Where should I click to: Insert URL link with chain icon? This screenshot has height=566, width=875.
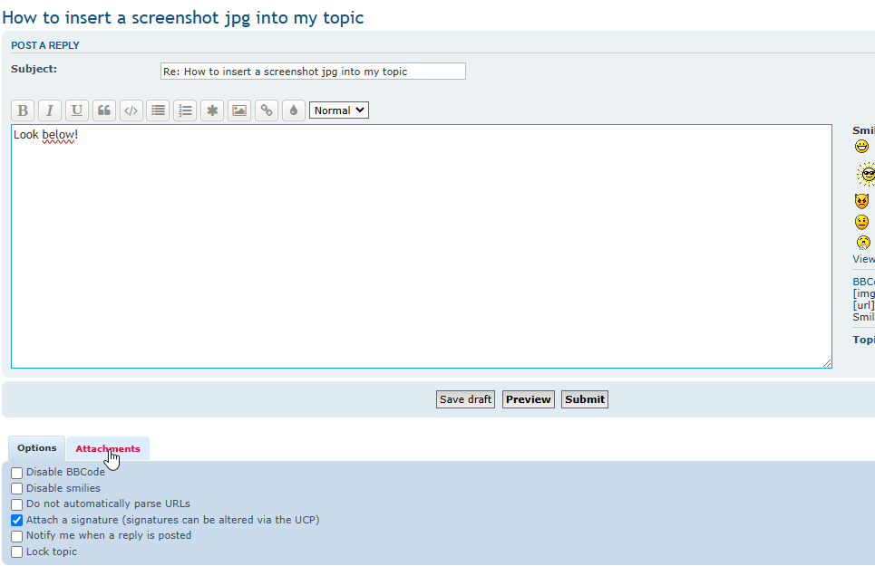[267, 110]
